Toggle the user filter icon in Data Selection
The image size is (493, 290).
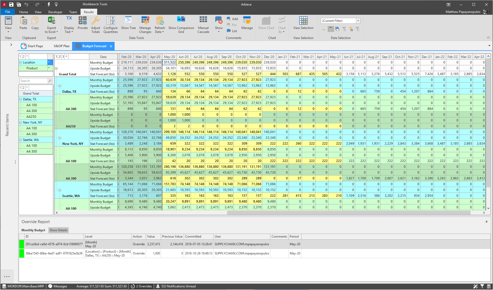click(x=331, y=29)
